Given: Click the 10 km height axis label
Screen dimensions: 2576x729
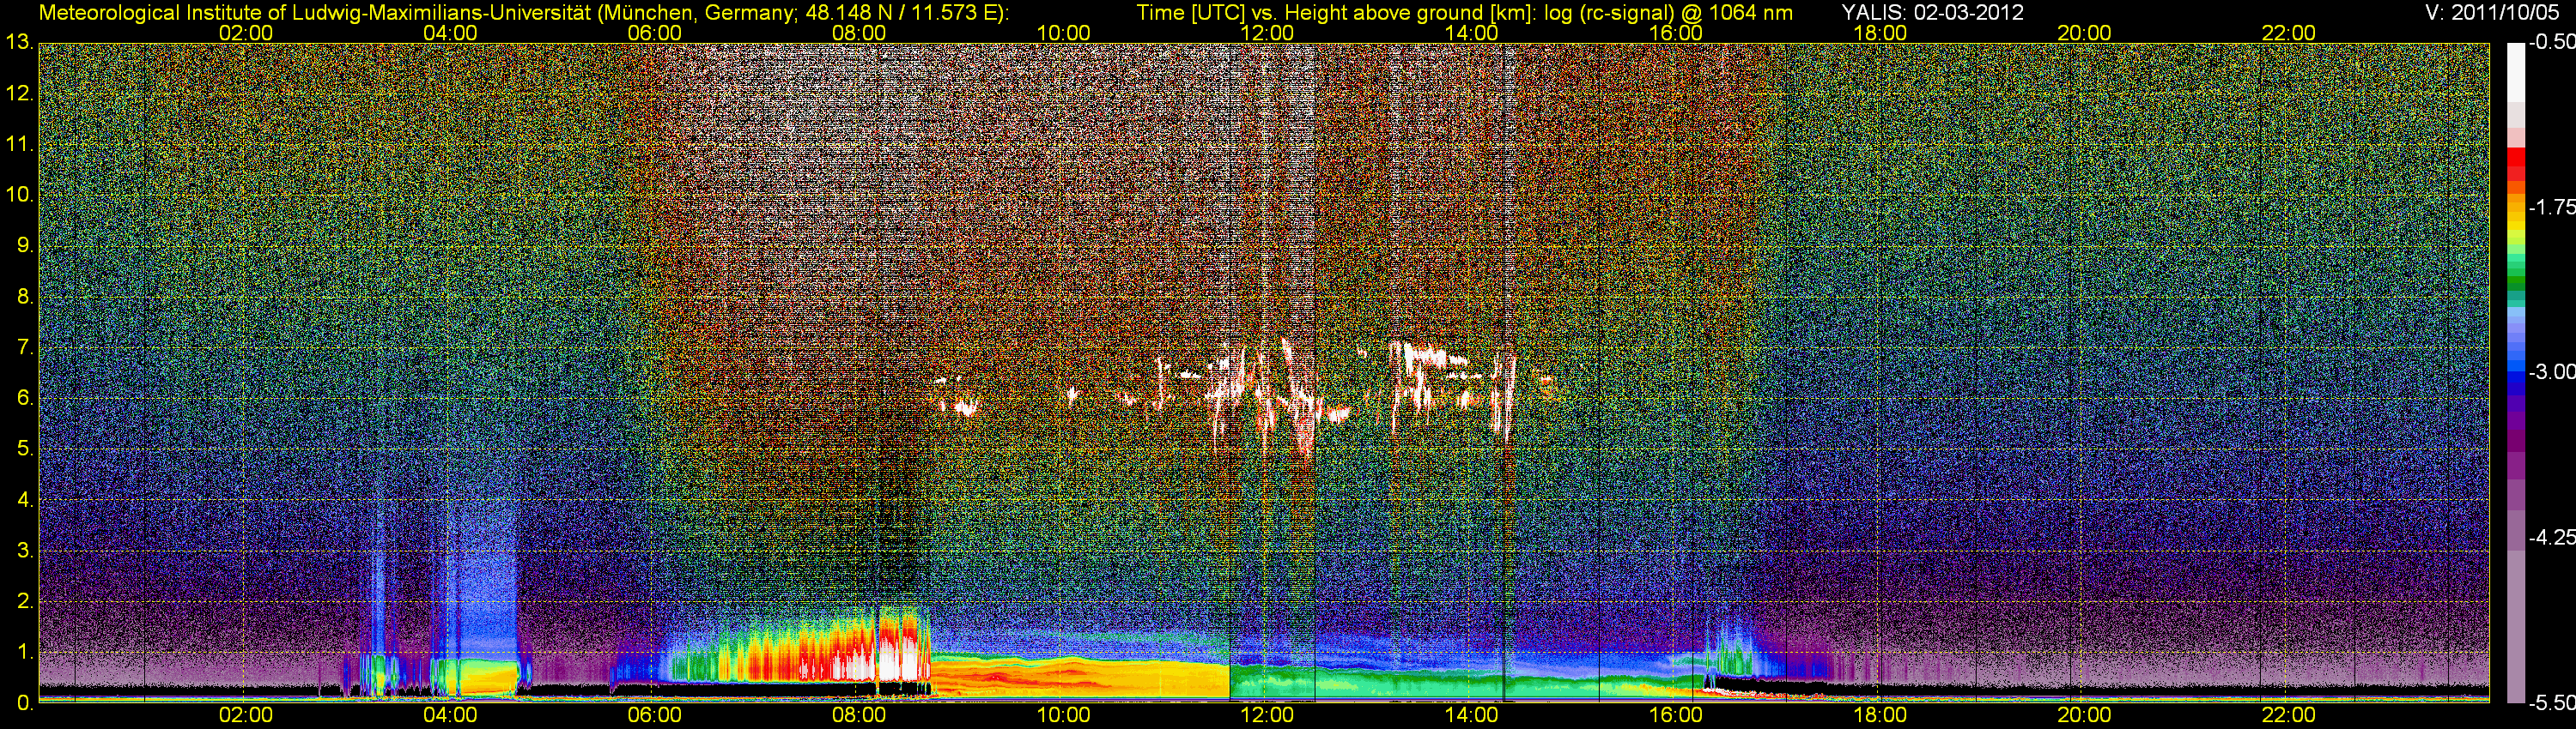Looking at the screenshot, I should pos(19,195).
